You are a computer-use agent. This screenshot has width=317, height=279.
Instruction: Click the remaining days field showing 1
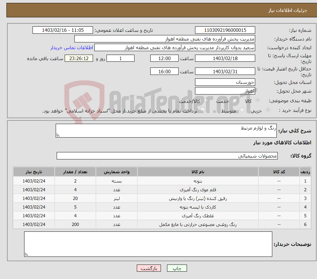tap(120, 59)
